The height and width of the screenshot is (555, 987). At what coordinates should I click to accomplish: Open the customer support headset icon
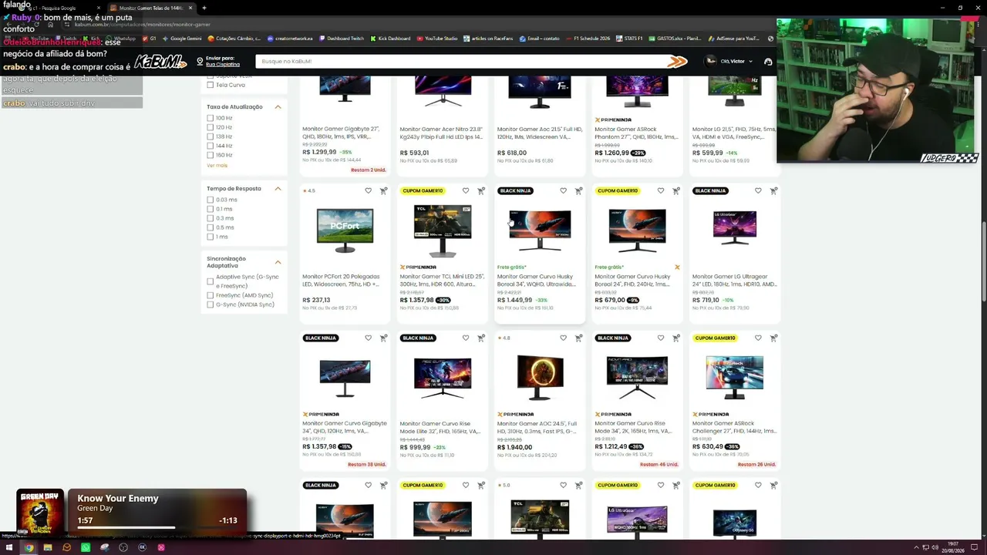tap(768, 62)
